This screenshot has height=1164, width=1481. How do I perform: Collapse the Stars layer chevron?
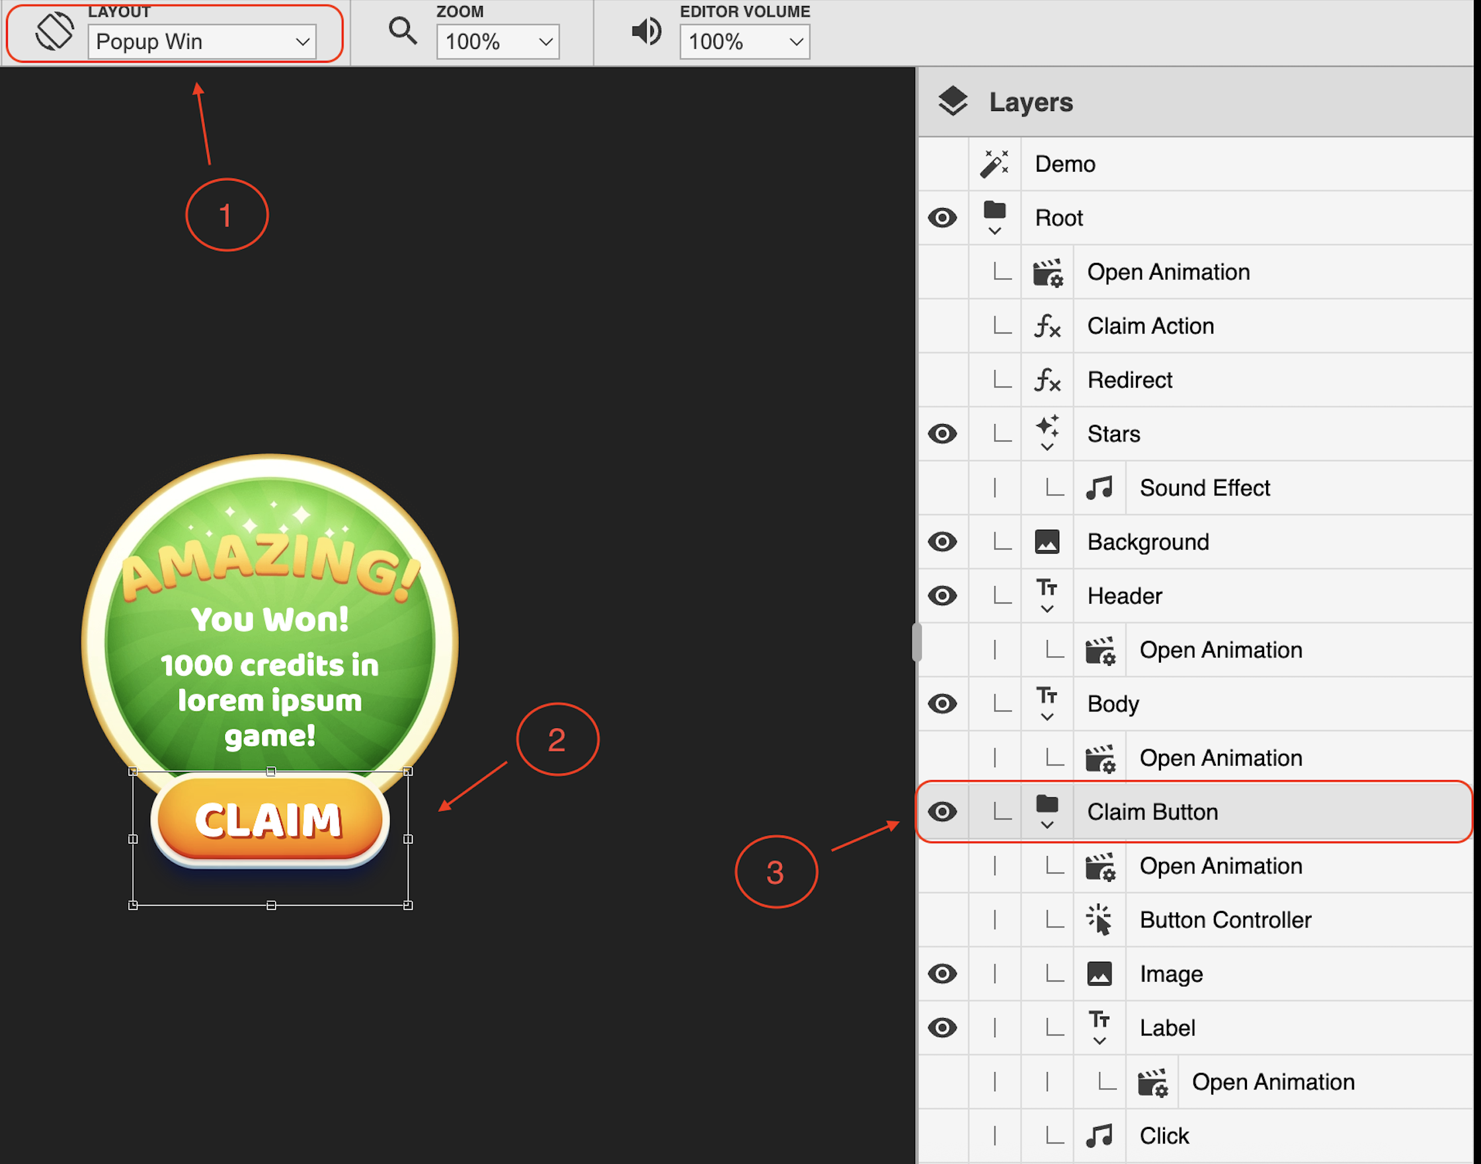click(1047, 447)
